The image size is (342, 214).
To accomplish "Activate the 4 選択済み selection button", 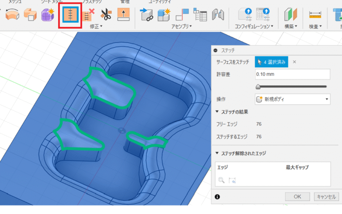I will pyautogui.click(x=271, y=62).
